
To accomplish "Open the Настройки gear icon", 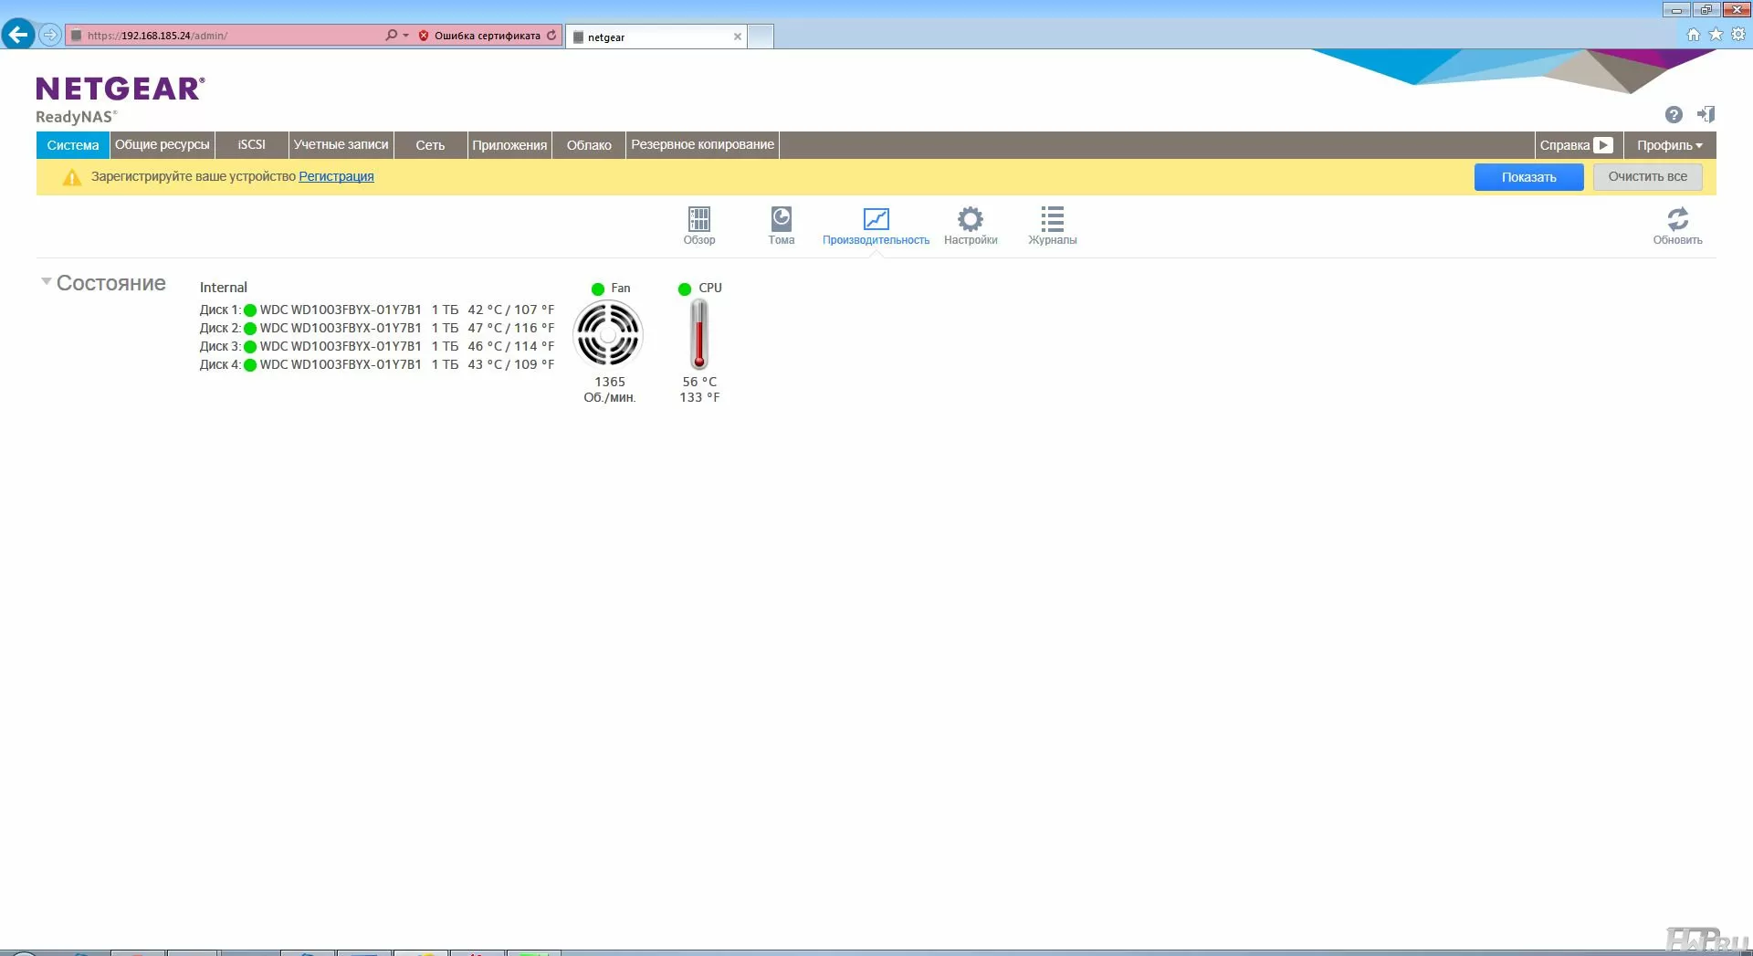I will coord(970,225).
